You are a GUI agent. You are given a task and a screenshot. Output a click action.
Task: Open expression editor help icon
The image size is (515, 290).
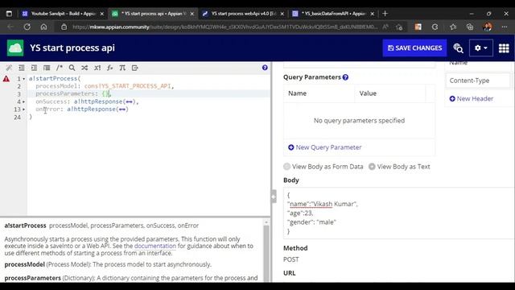click(265, 68)
